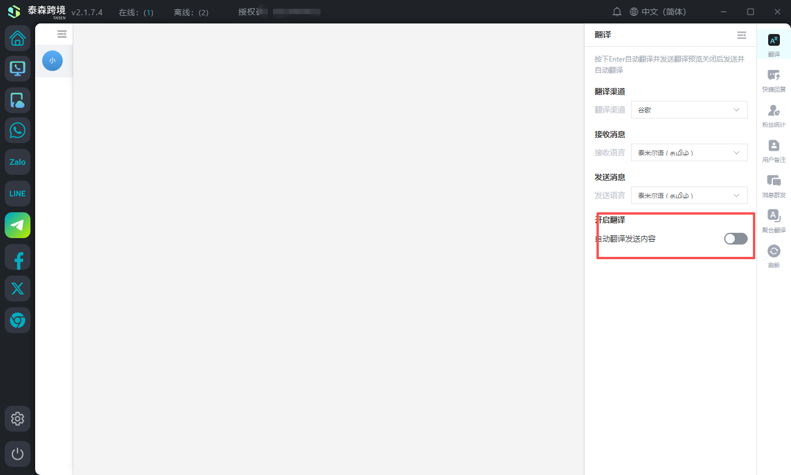Open the Chrome browser icon
The width and height of the screenshot is (791, 475).
(18, 320)
